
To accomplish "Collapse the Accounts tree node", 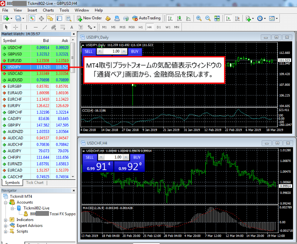I will 5,202.
